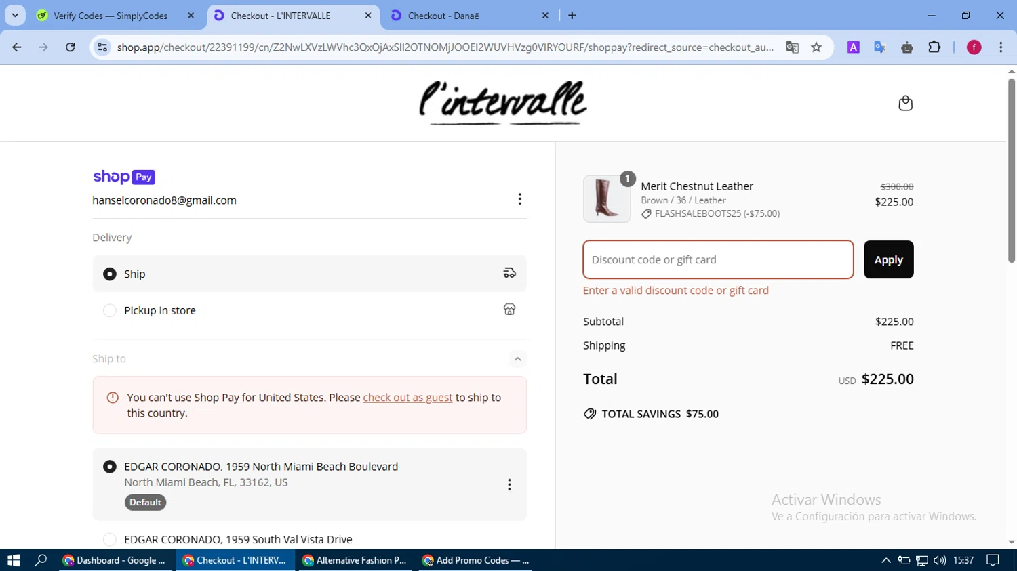Click the Default address badge
The height and width of the screenshot is (571, 1017).
click(x=145, y=503)
